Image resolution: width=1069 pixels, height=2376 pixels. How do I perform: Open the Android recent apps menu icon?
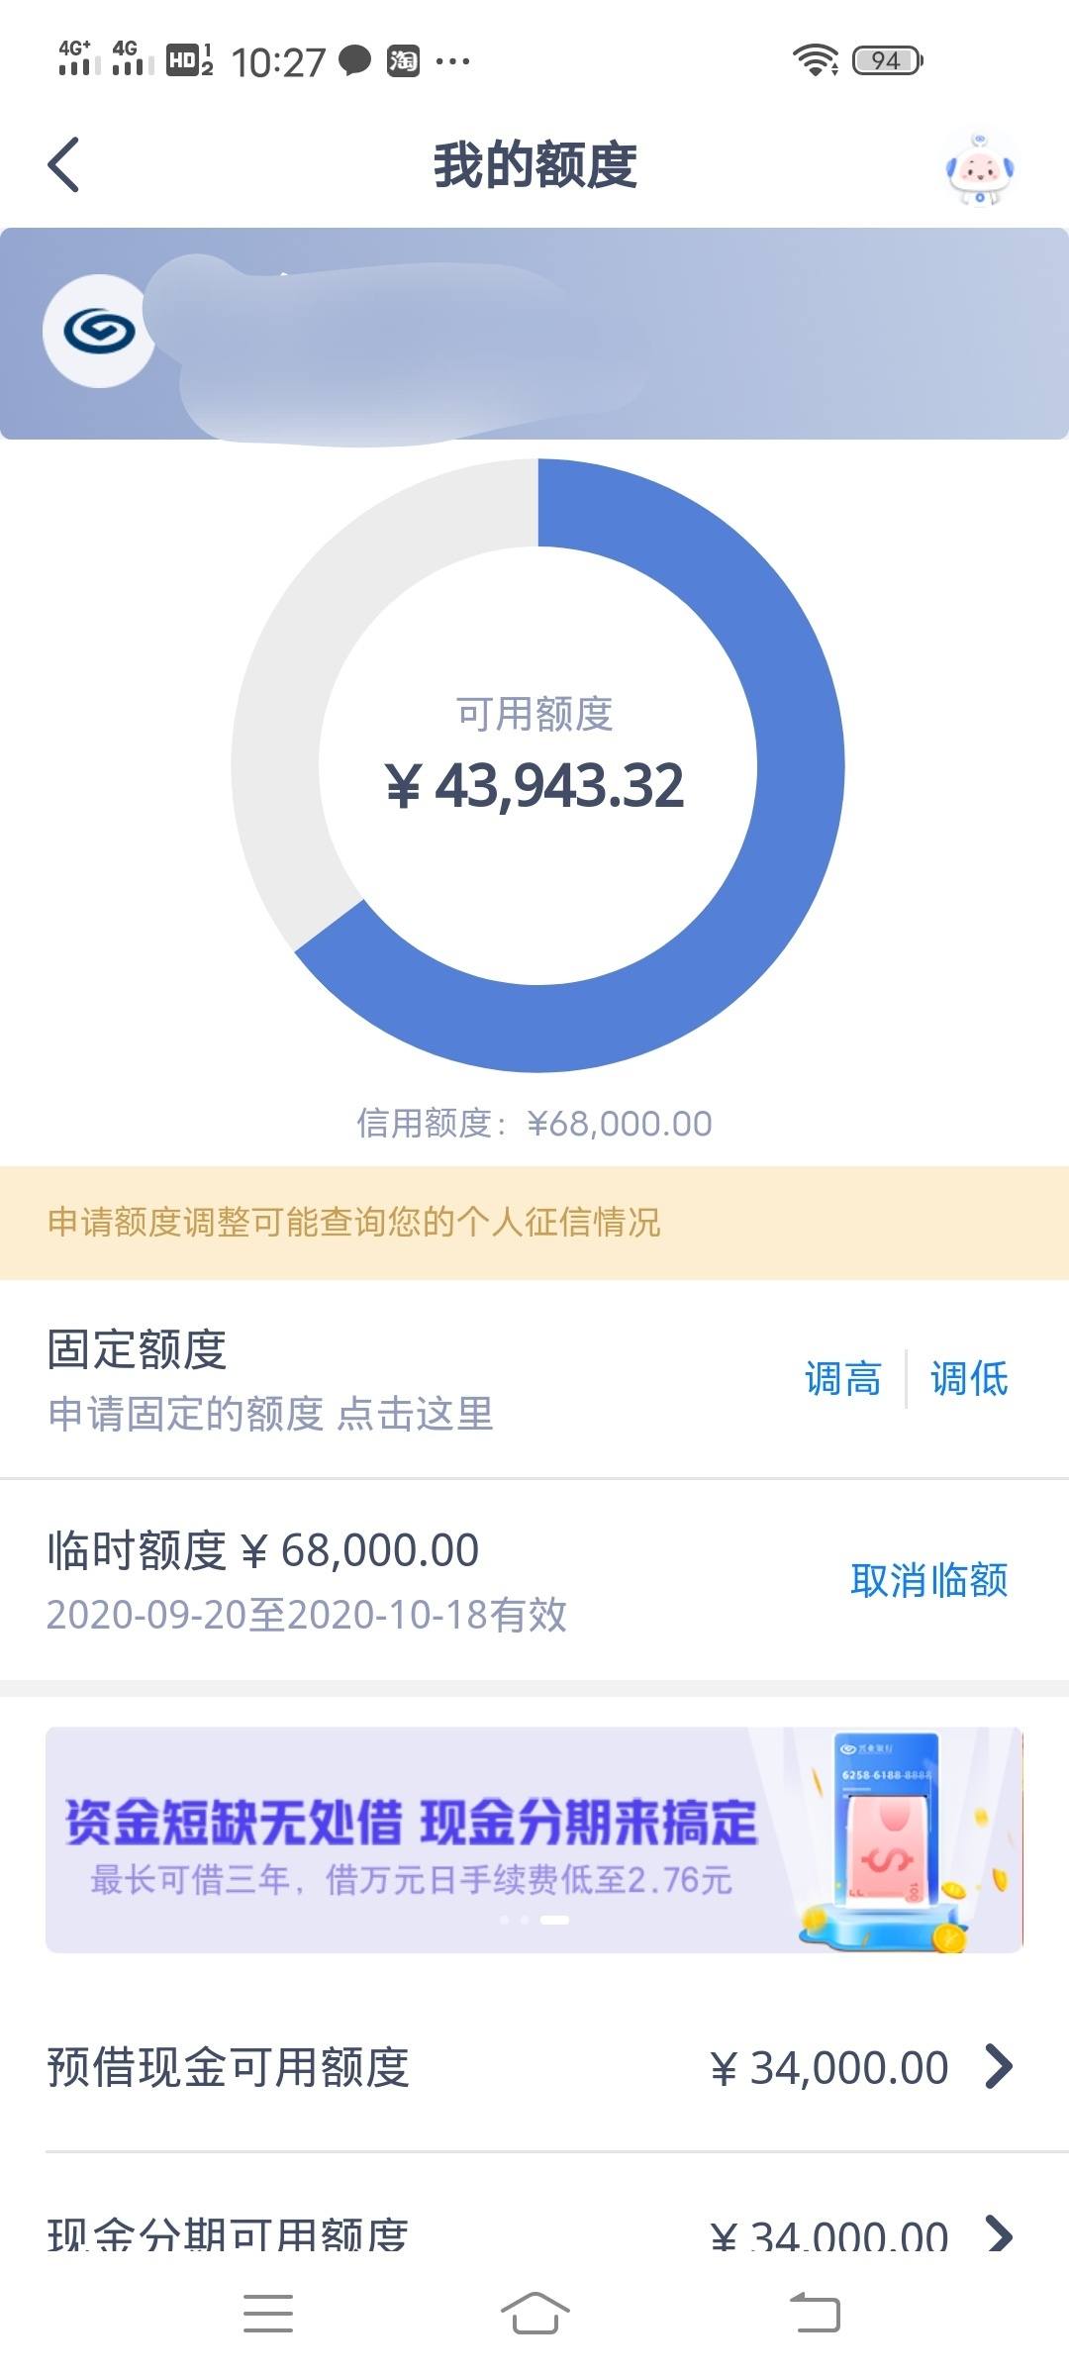[268, 2314]
